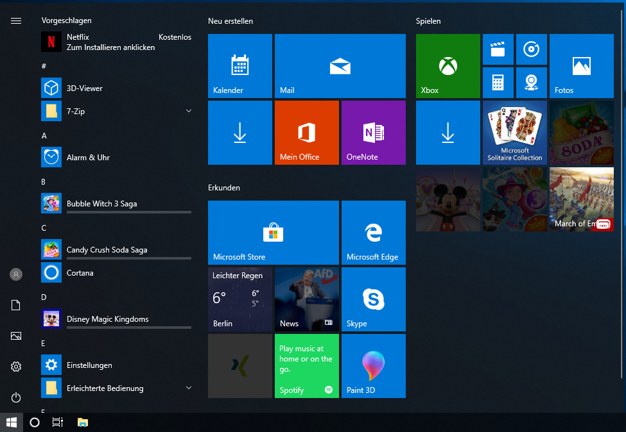Open the Kalender tile
Viewport: 626px width, 432px height.
(x=240, y=66)
